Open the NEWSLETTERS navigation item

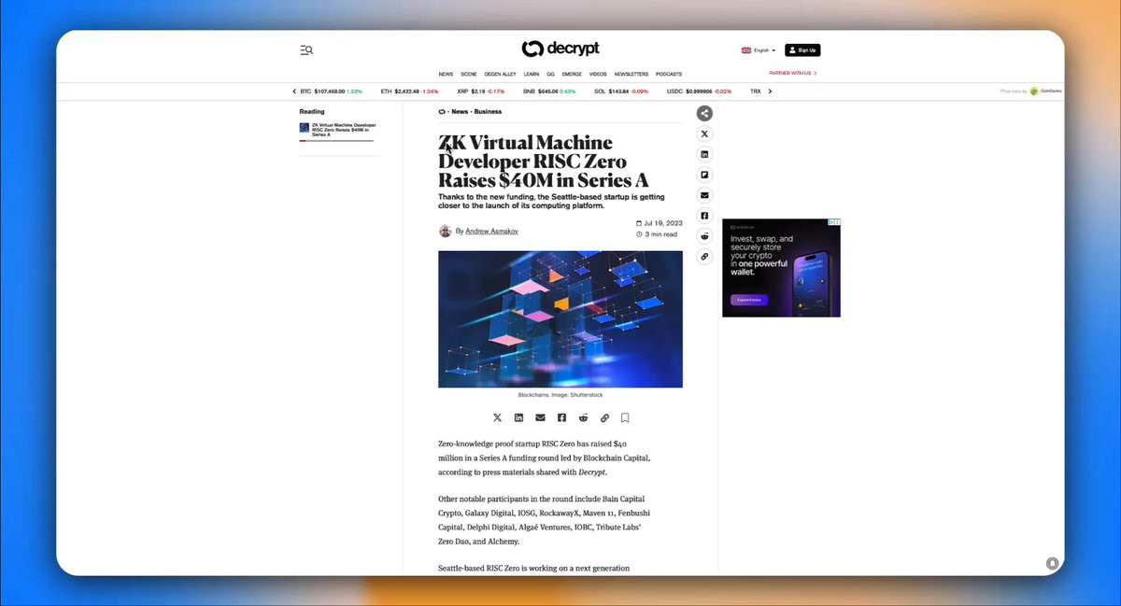click(631, 74)
